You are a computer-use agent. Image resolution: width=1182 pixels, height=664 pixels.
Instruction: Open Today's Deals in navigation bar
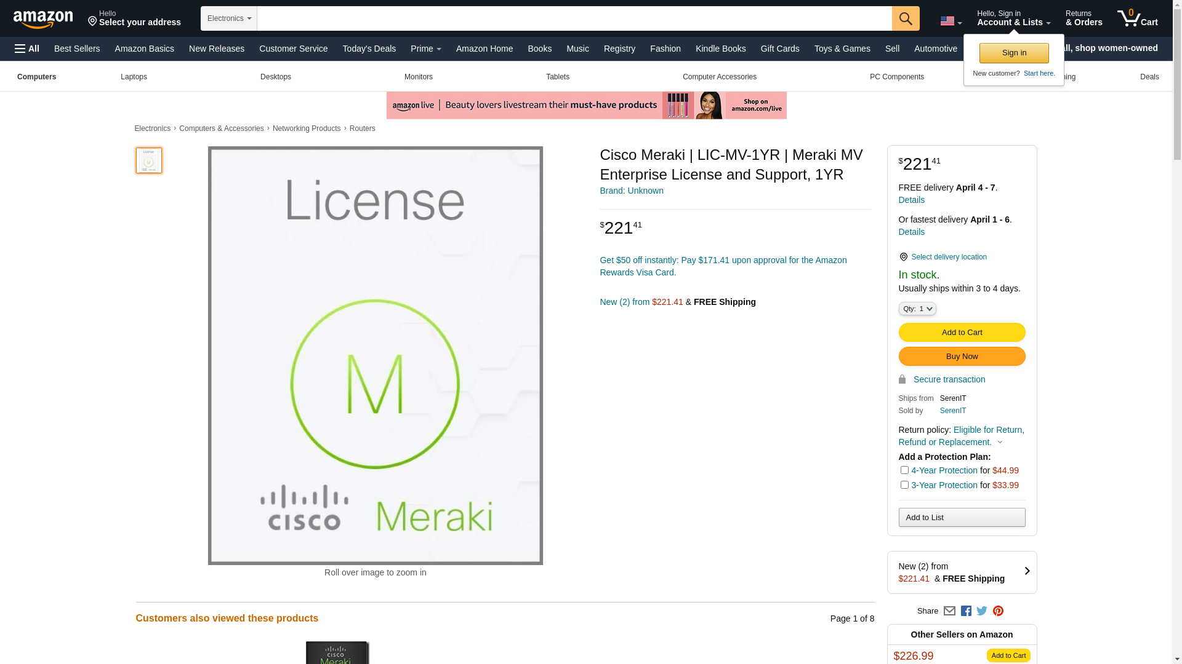pyautogui.click(x=369, y=49)
